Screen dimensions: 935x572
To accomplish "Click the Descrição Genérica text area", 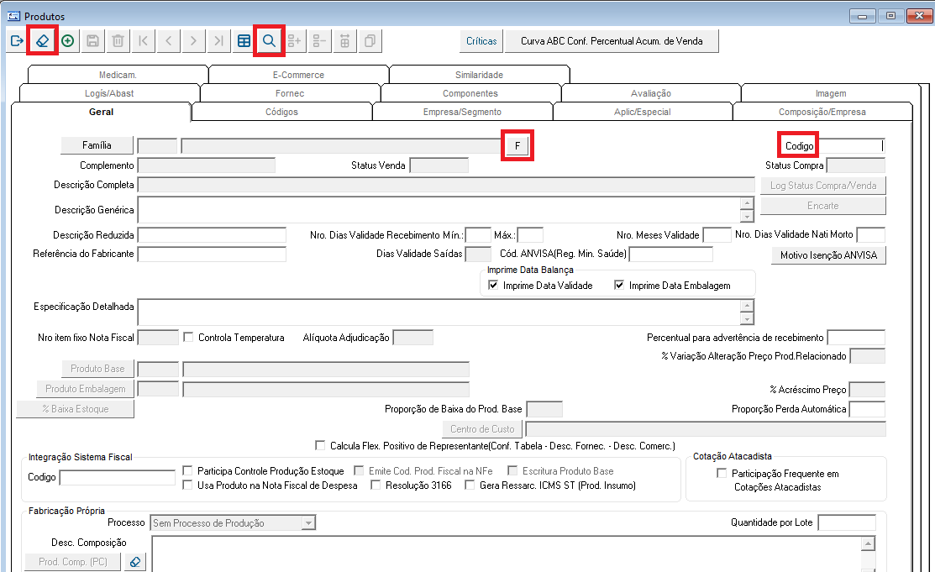I will 439,210.
